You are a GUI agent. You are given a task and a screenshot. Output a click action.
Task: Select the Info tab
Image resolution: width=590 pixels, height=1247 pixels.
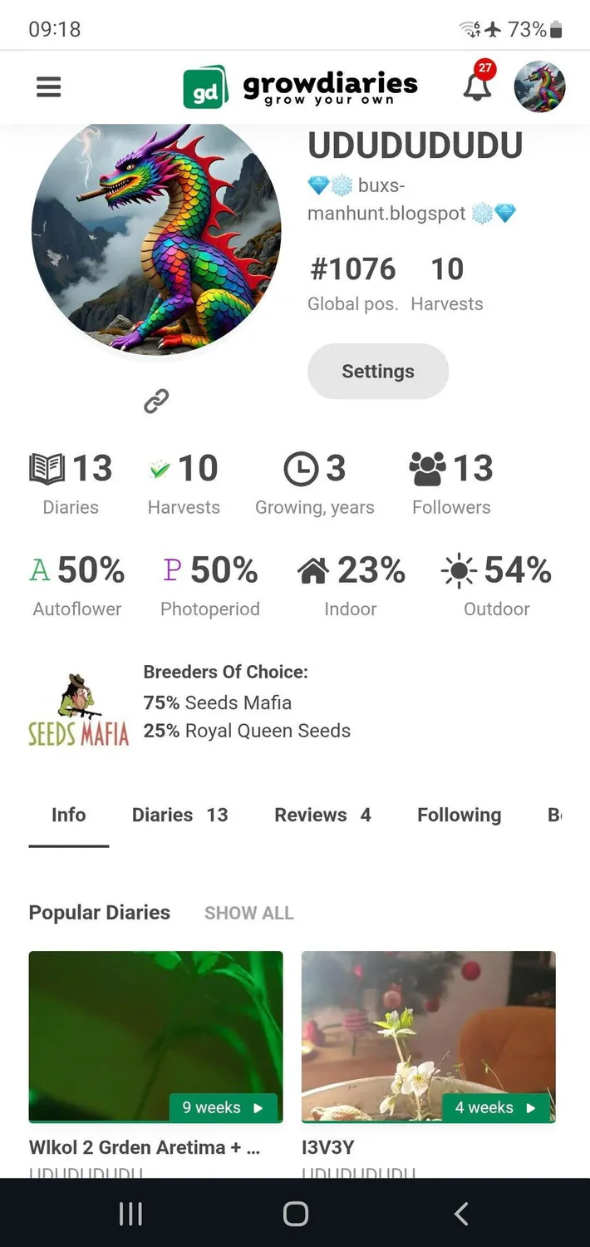(69, 815)
